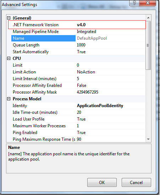Screen dimensions: 160x195
Task: Collapse the Process Model section
Action: [9, 99]
